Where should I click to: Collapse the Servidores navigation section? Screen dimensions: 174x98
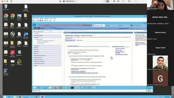47,37
